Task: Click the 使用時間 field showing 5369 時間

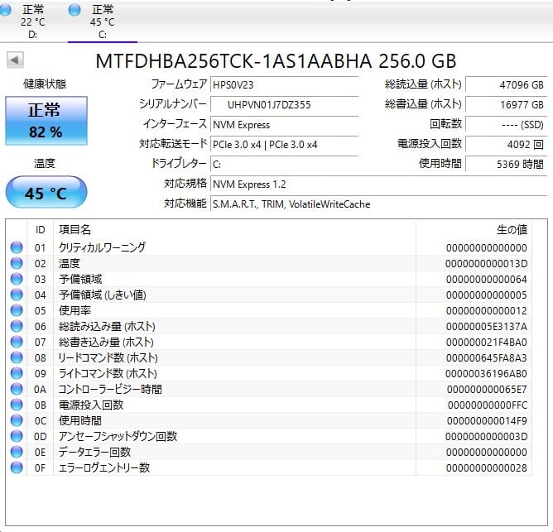Action: pos(505,164)
